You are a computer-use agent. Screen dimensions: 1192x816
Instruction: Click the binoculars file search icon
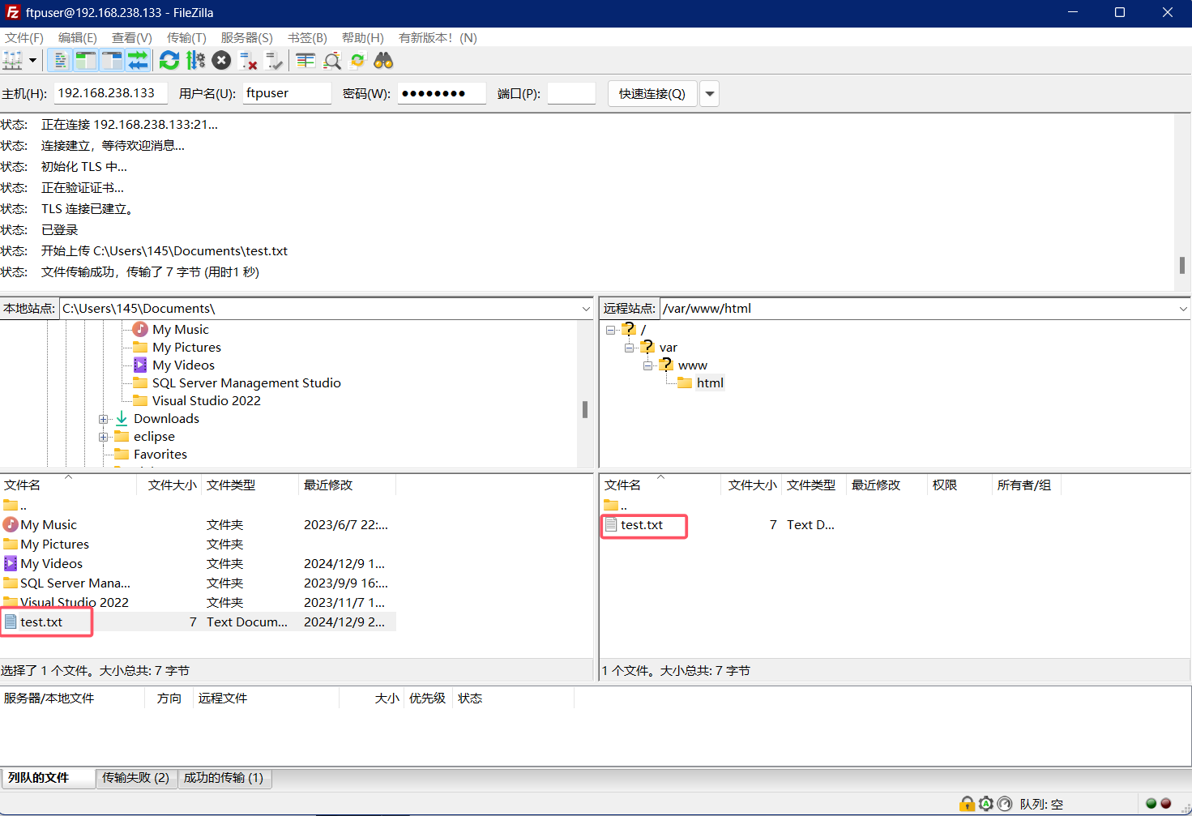[383, 61]
